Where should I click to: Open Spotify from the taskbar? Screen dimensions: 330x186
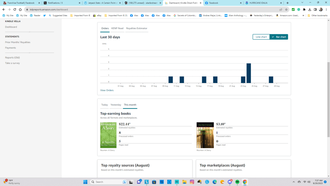tap(237, 182)
